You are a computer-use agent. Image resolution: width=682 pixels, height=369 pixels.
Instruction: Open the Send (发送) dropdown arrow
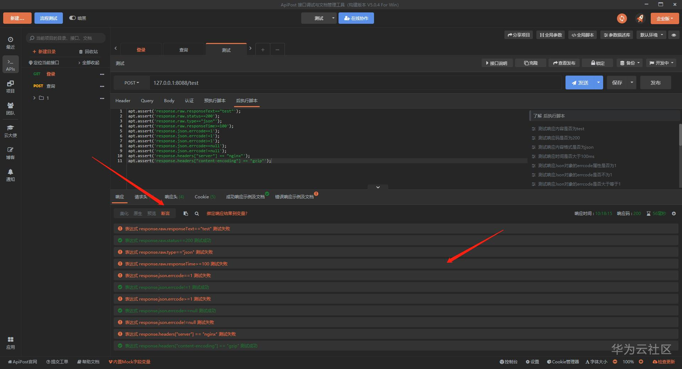click(599, 83)
